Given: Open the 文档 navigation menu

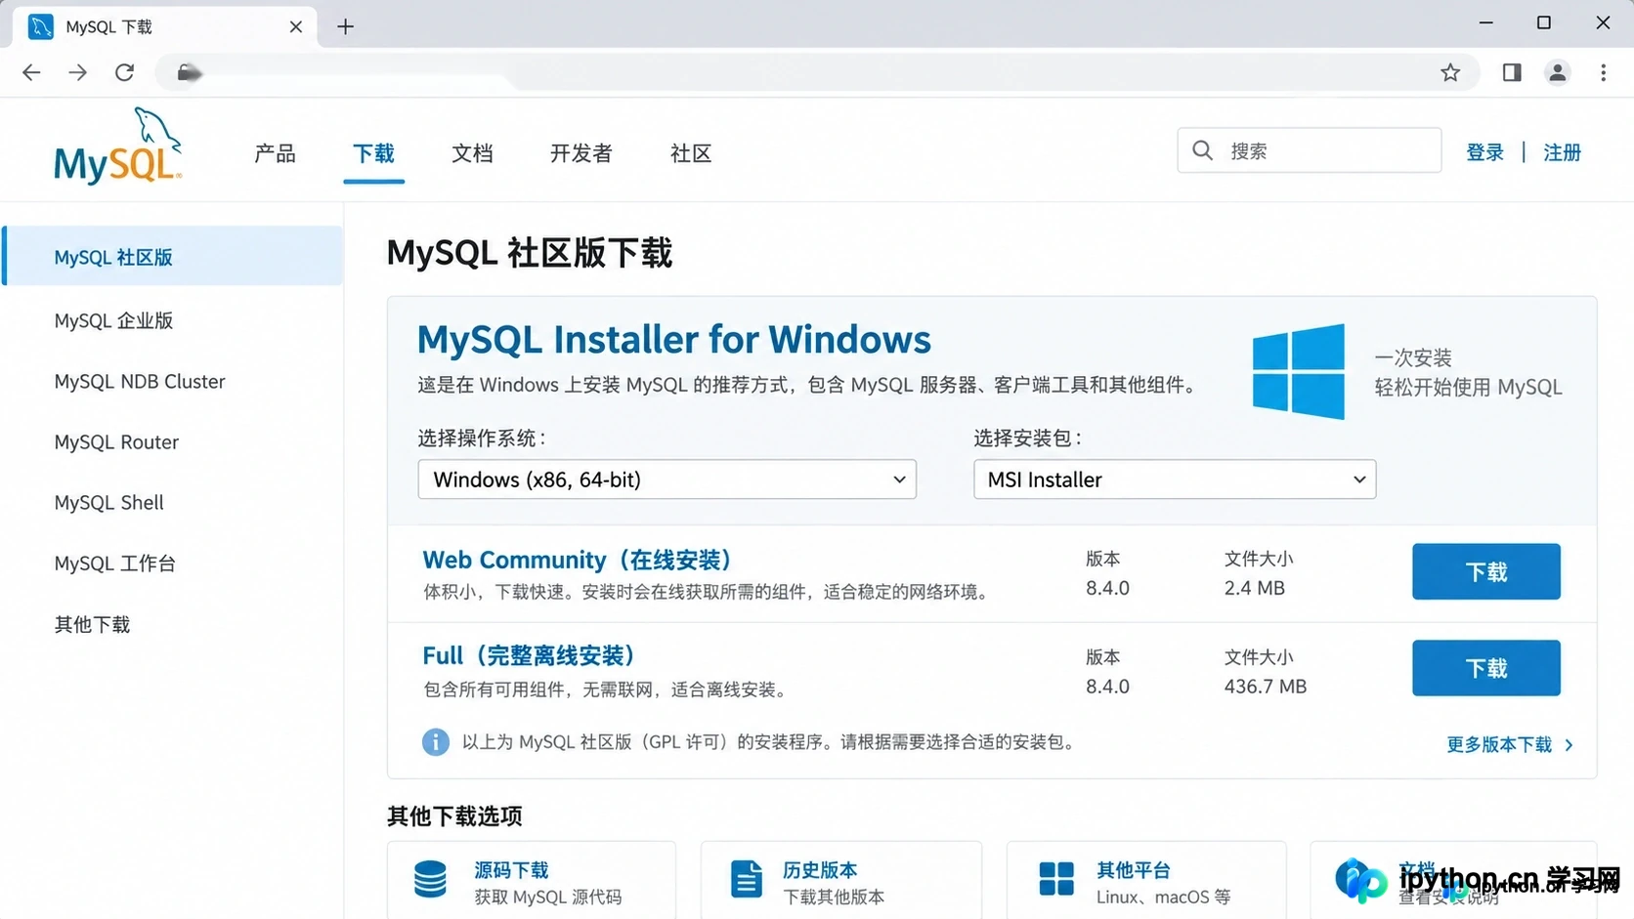Looking at the screenshot, I should 472,153.
